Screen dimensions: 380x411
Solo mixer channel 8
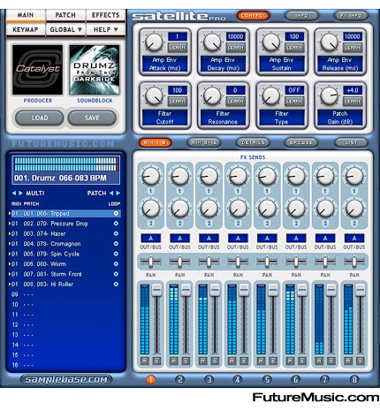tap(361, 361)
